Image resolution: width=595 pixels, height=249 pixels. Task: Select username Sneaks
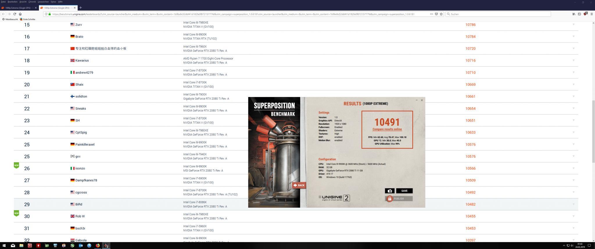(x=80, y=108)
